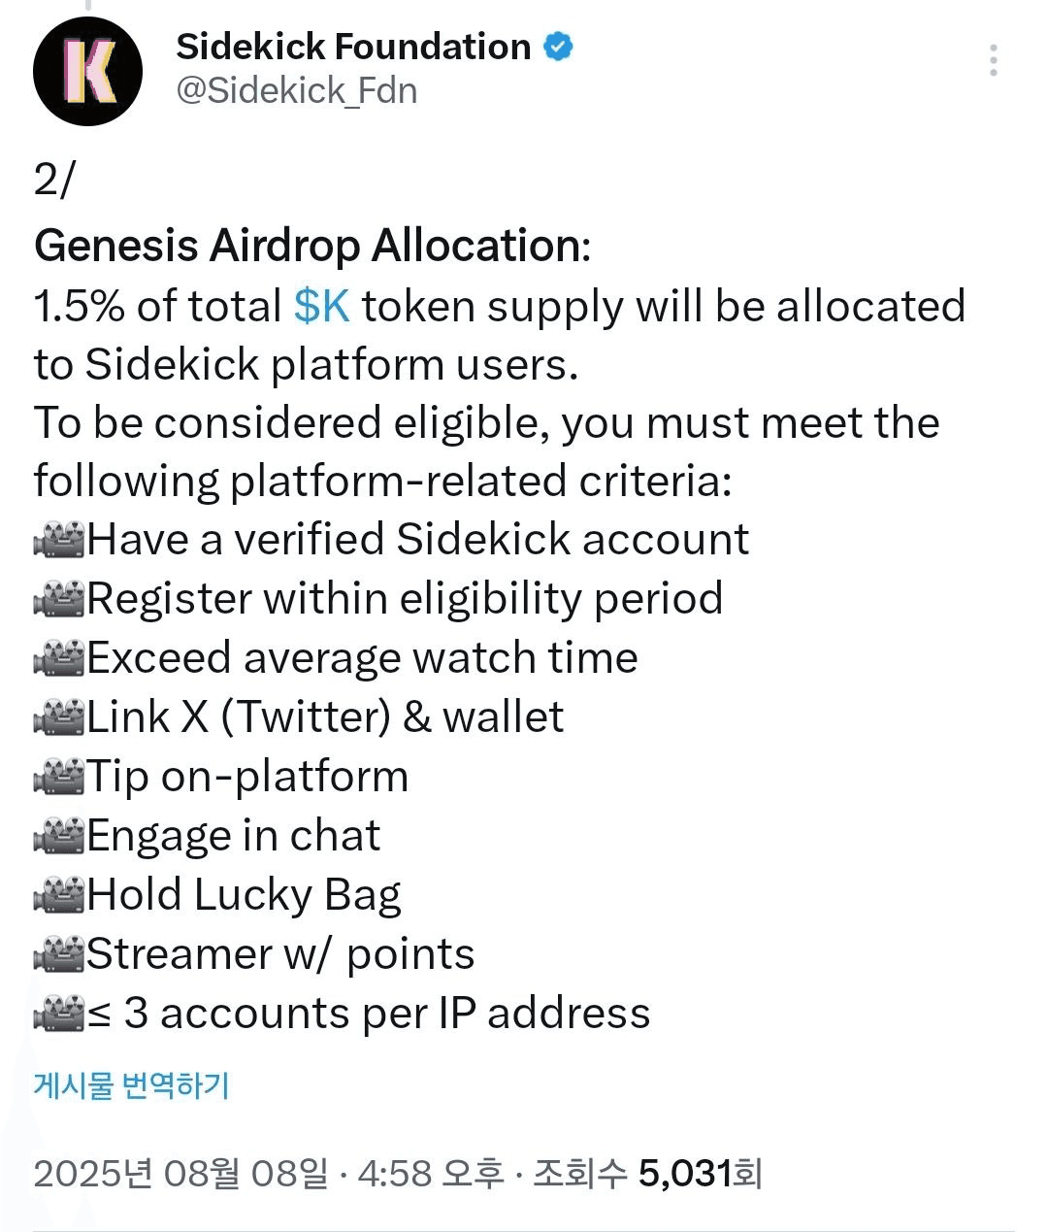Click camera emoji beside Register within eligibility
This screenshot has width=1048, height=1232.
(x=60, y=599)
